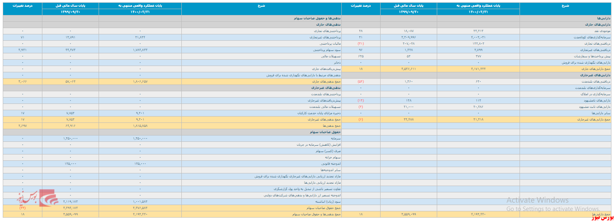The height and width of the screenshot is (222, 615).
Task: Click the current assets total ۴,۱۷۱,۲۲۲
Action: click(478, 69)
